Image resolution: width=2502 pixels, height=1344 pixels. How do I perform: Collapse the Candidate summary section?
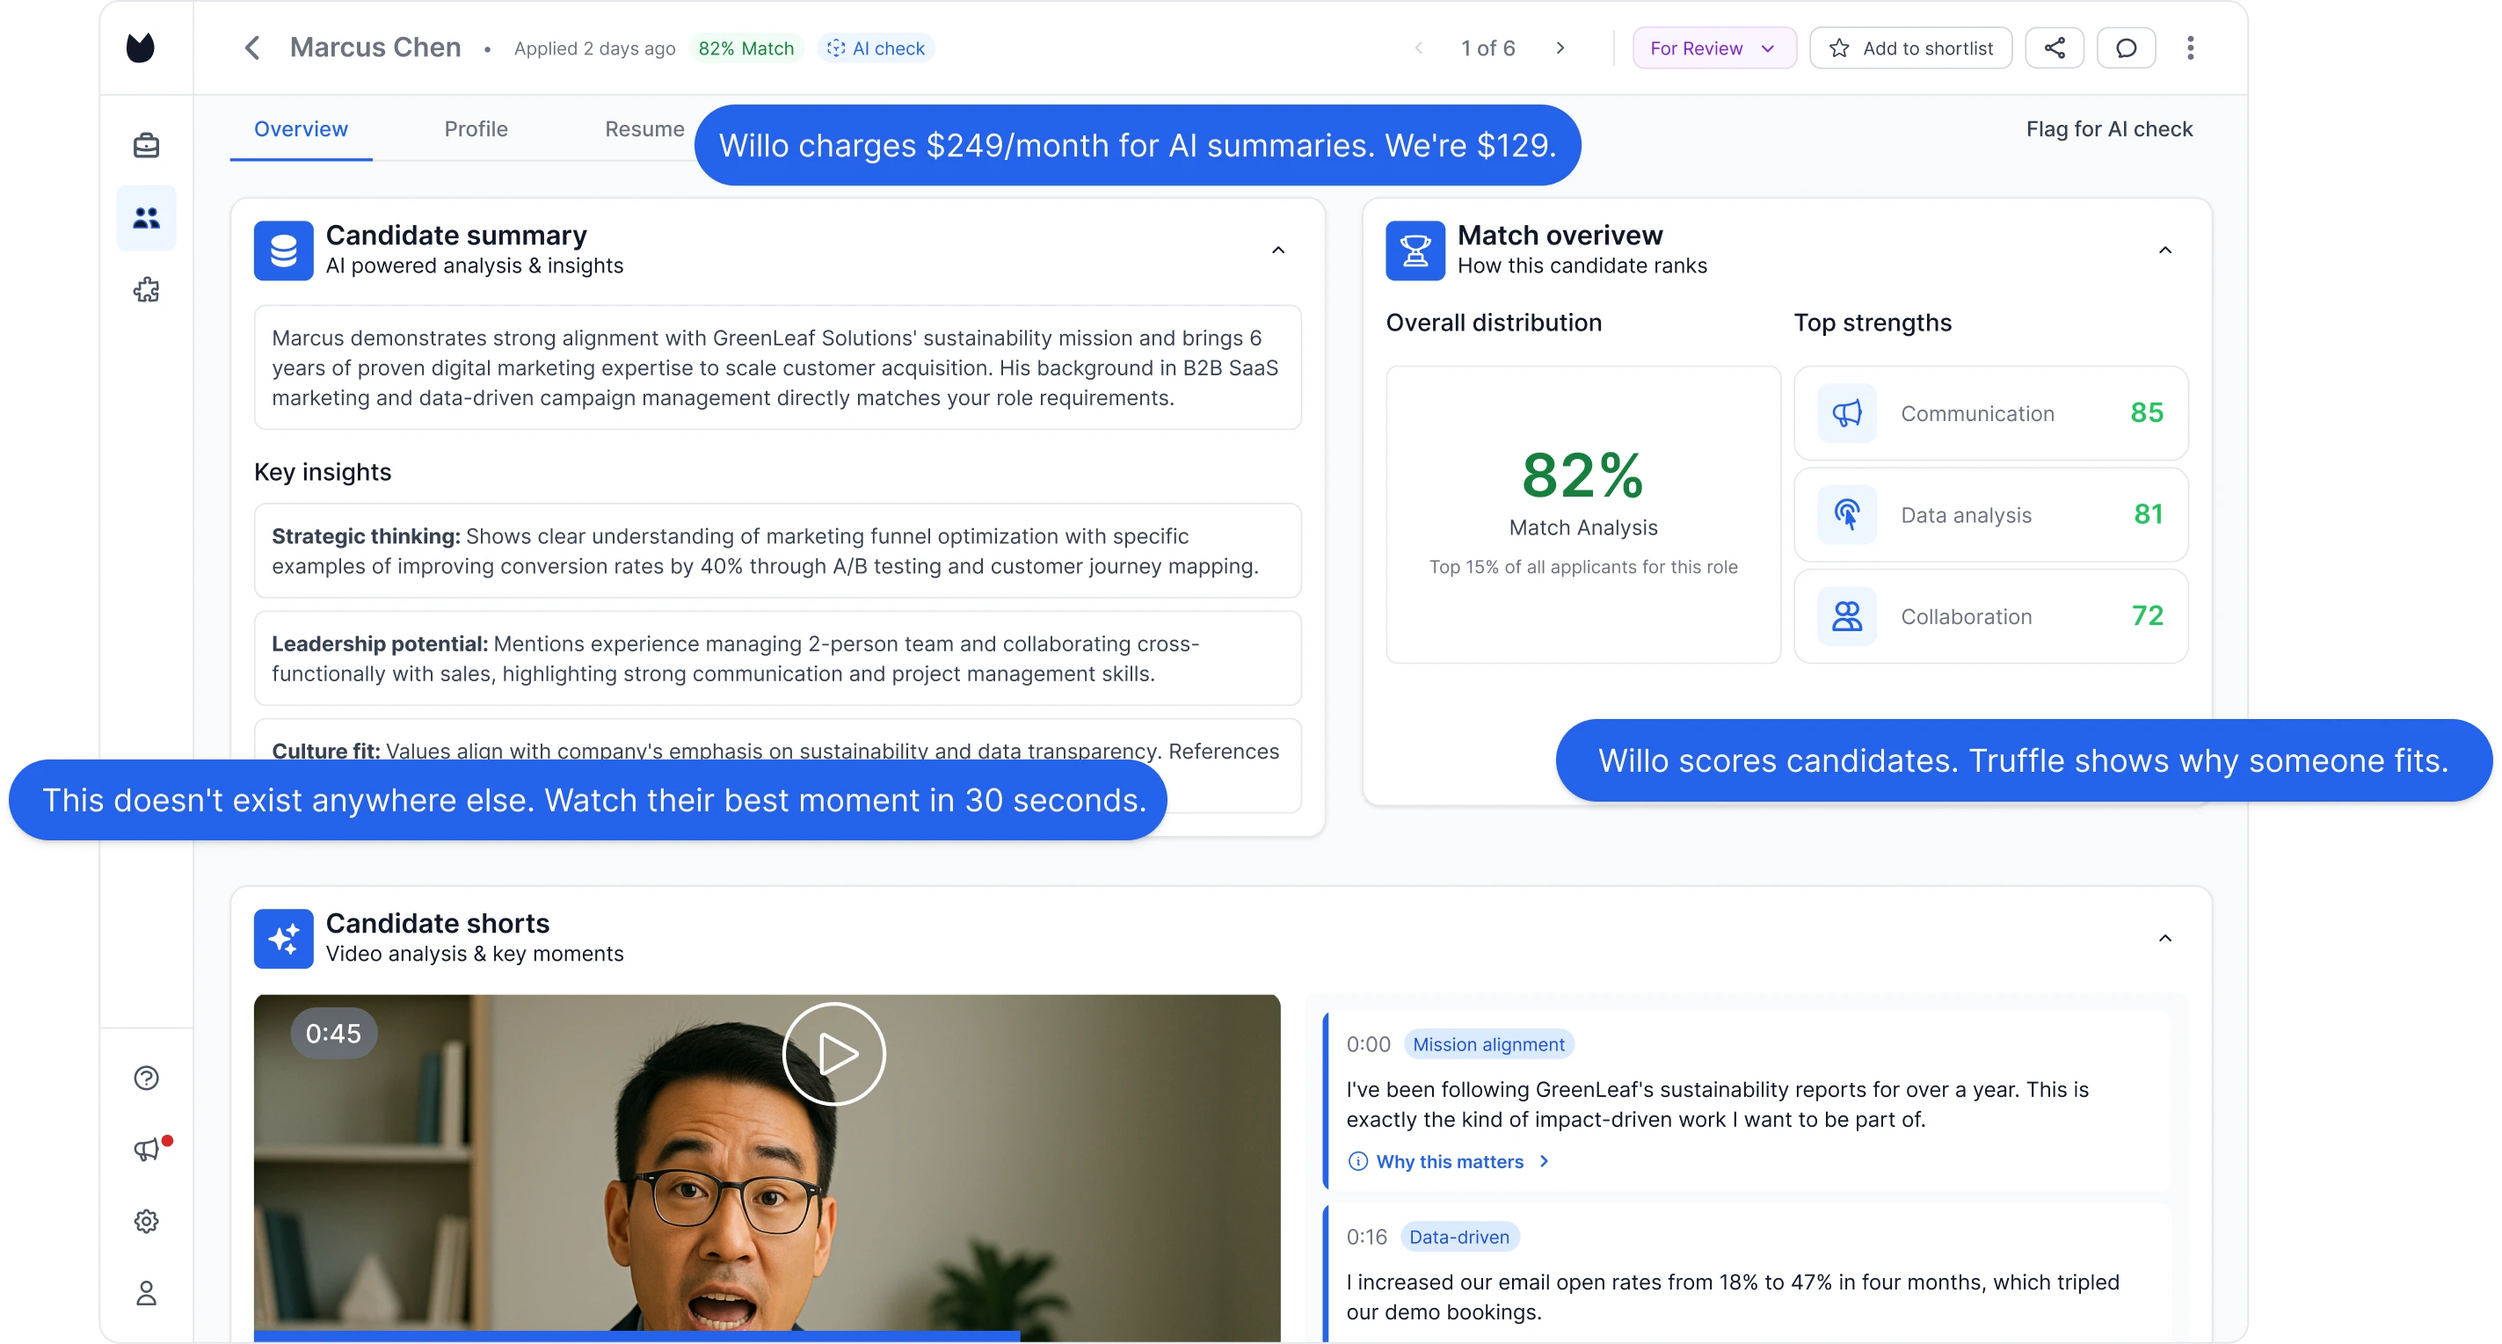1278,251
